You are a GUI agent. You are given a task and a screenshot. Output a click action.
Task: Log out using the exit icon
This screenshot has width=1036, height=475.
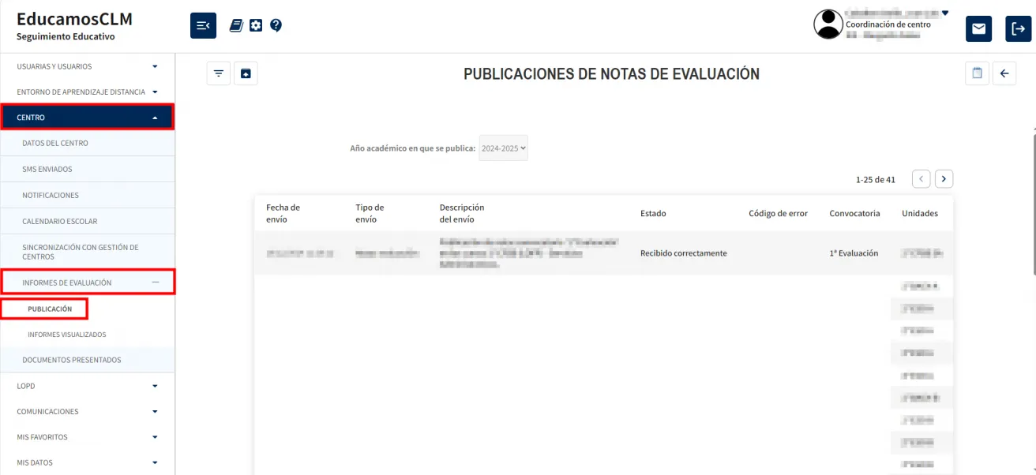click(x=1017, y=28)
